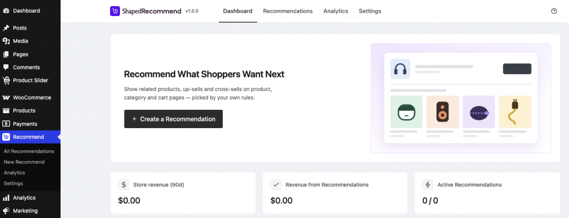
Task: Click the purple oval product tile in preview
Action: [x=479, y=112]
